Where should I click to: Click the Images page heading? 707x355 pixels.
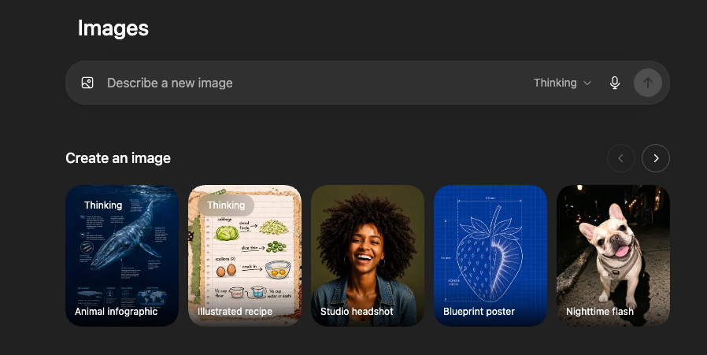point(113,28)
